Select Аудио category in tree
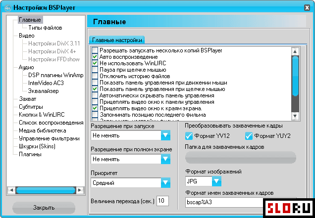This screenshot has height=218, width=315. point(26,67)
